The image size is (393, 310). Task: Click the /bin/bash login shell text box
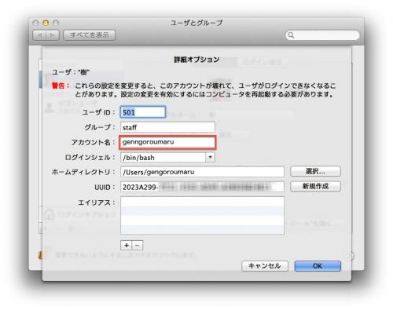(x=163, y=157)
